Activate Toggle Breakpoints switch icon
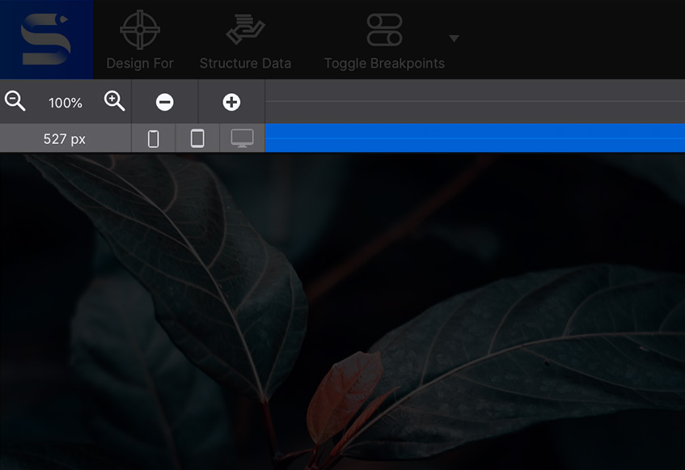This screenshot has height=470, width=685. point(384,30)
